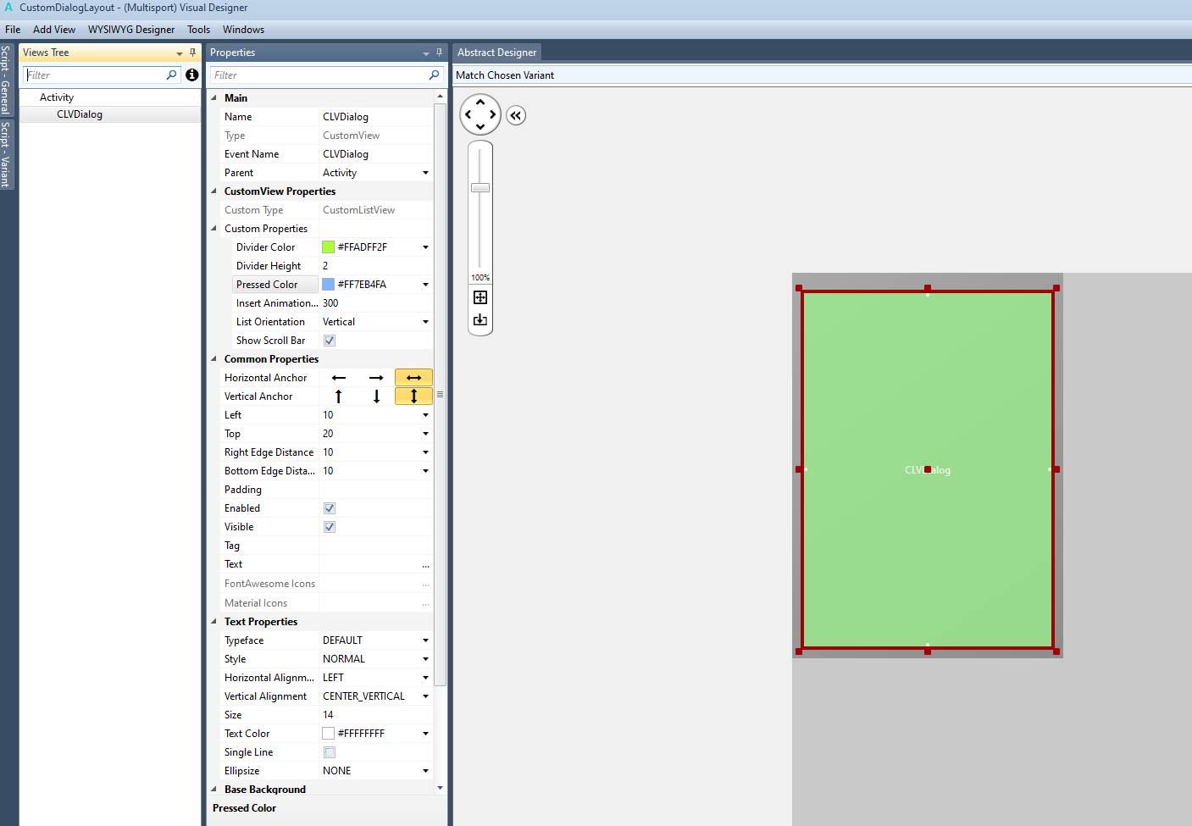The height and width of the screenshot is (826, 1192).
Task: Click the collapse double-chevron designer button
Action: tap(516, 115)
